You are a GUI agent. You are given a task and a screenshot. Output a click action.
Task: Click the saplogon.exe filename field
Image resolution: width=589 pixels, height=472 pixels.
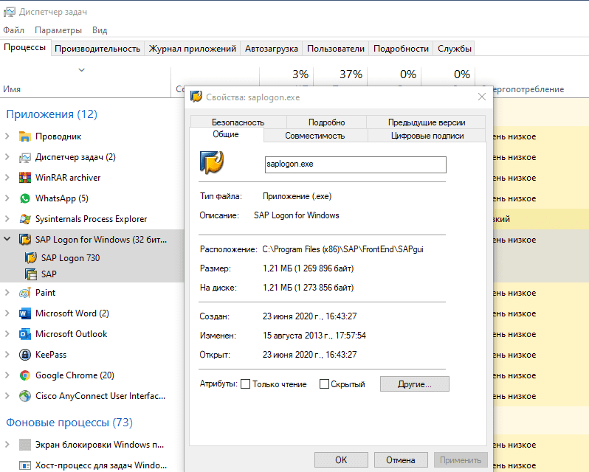(x=355, y=164)
